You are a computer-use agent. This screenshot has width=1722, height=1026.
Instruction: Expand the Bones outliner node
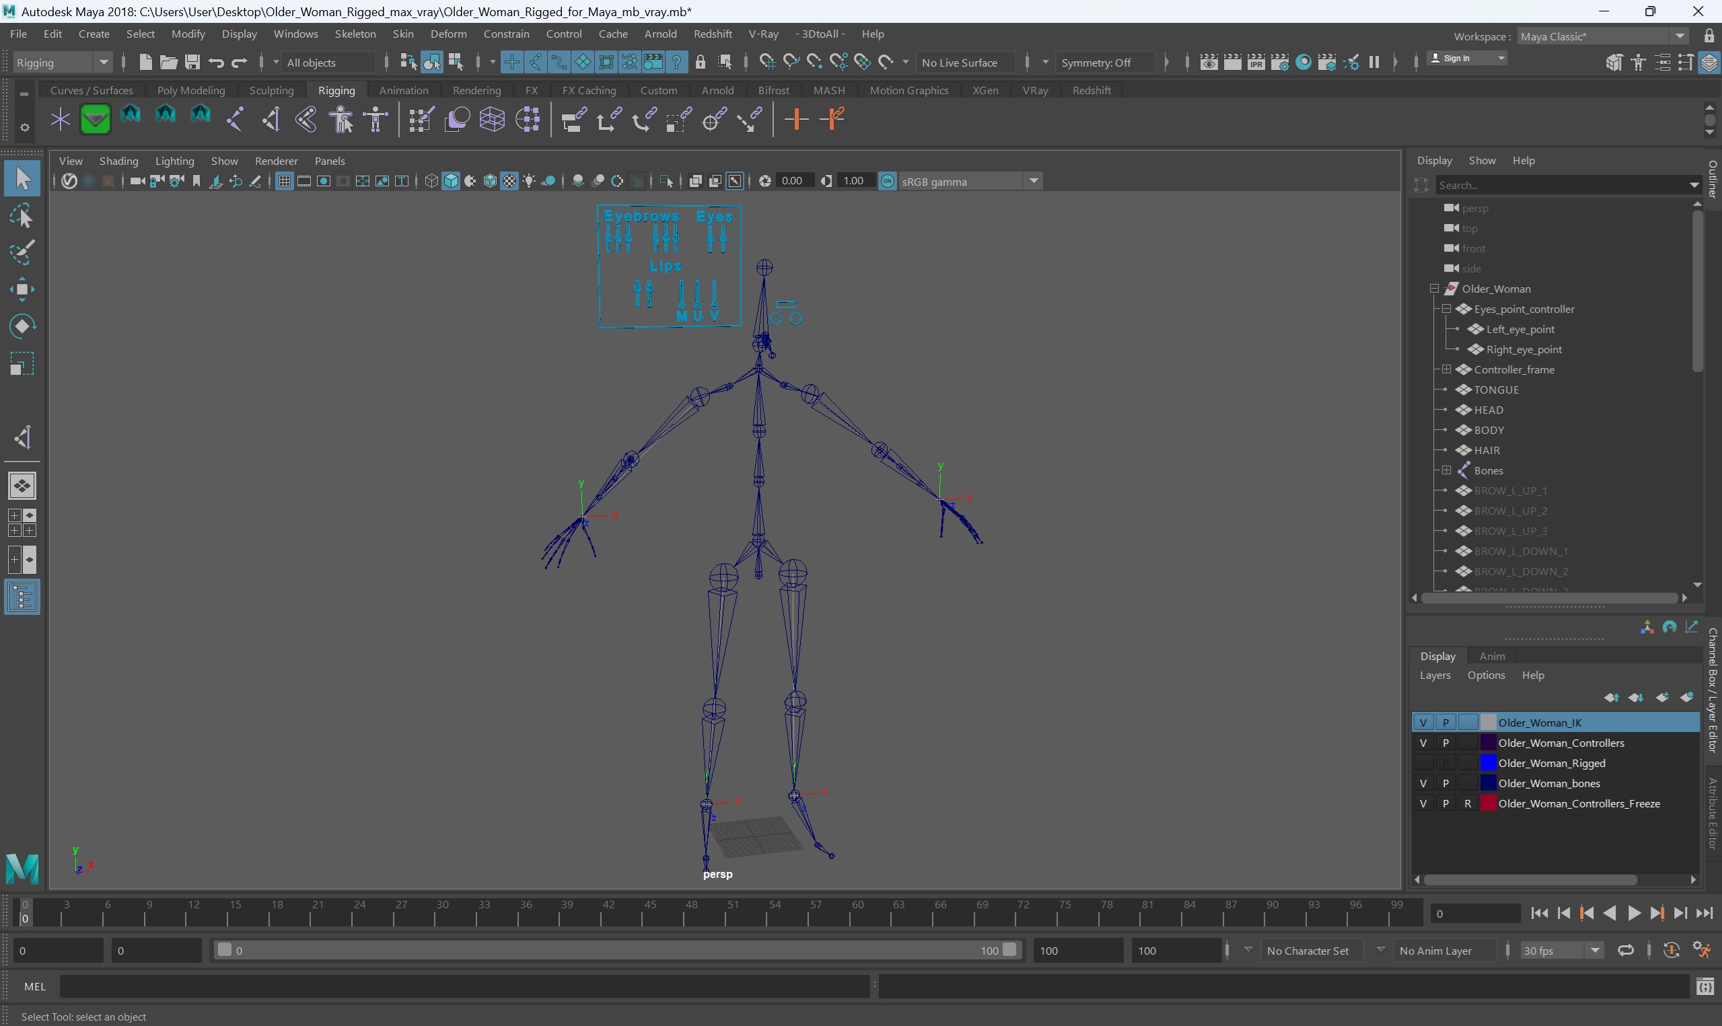1446,470
